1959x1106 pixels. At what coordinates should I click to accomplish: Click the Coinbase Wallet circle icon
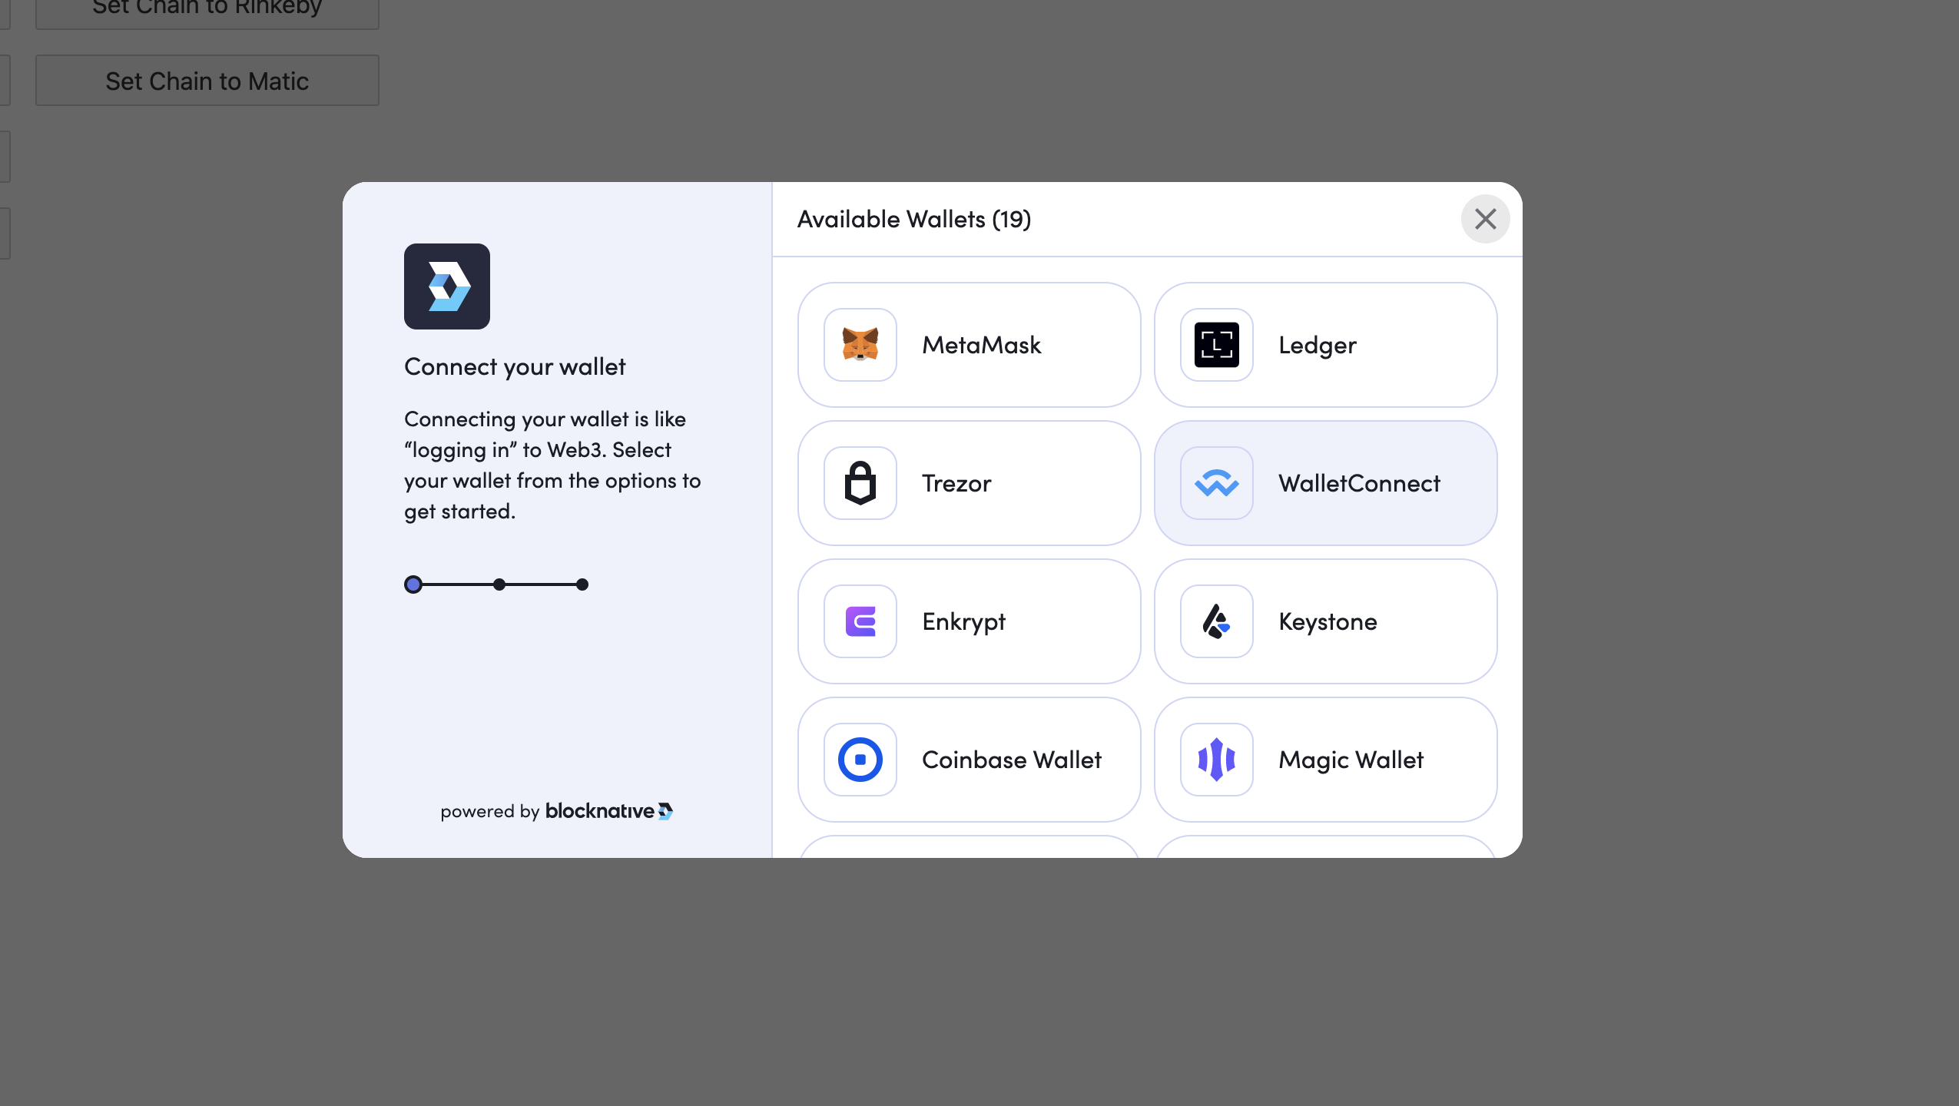860,760
